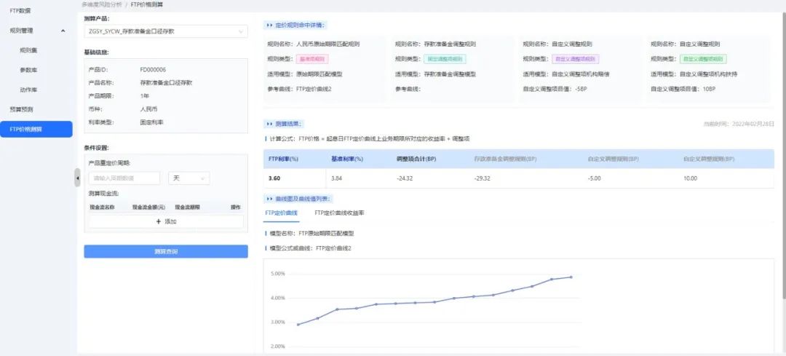Click the 4.00% y-axis label
The height and width of the screenshot is (356, 786).
[x=278, y=298]
